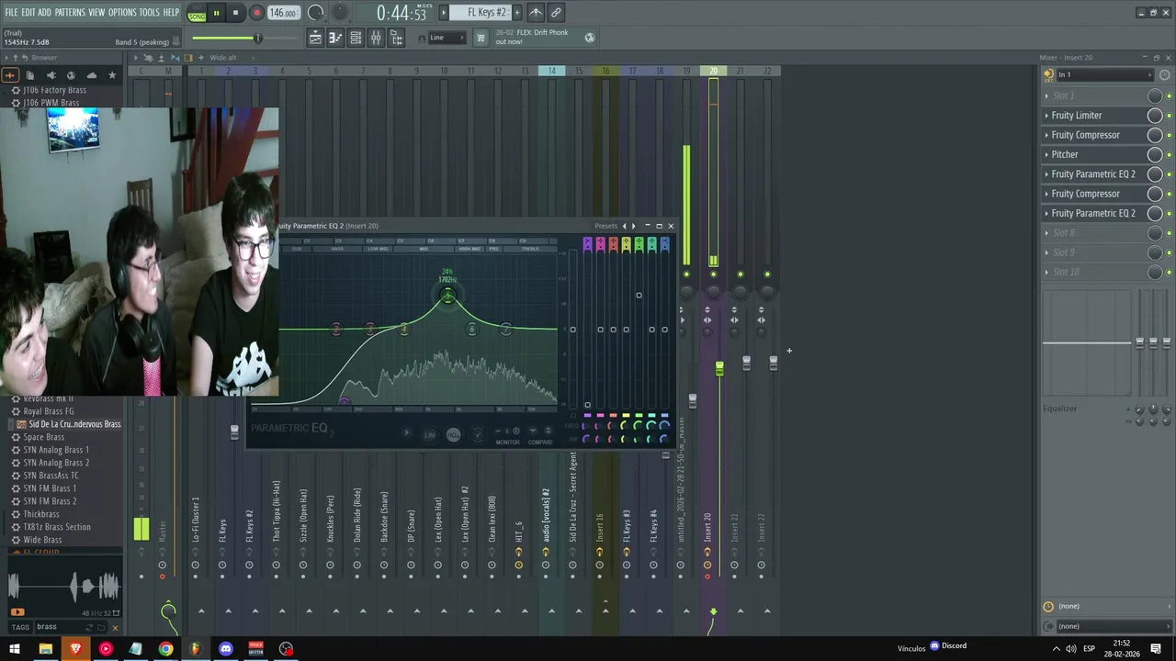The image size is (1176, 661).
Task: Open the Channel rack view icon
Action: tap(356, 38)
